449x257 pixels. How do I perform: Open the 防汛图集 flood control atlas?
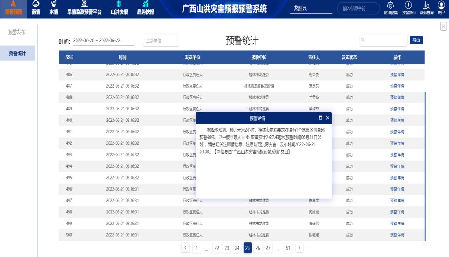click(390, 7)
